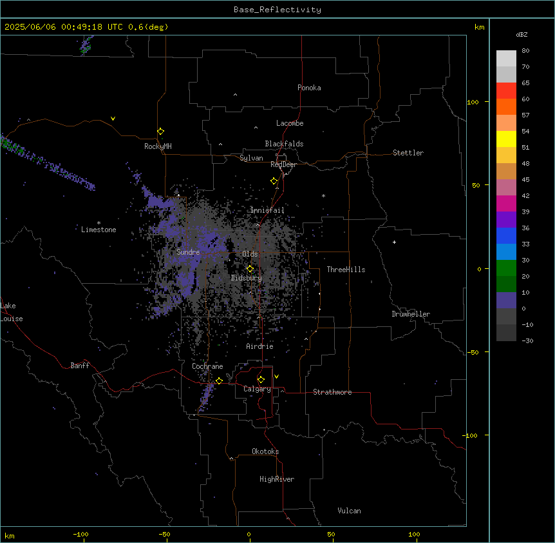Click the Vulcan city label
Image resolution: width=555 pixels, height=543 pixels.
coord(349,511)
